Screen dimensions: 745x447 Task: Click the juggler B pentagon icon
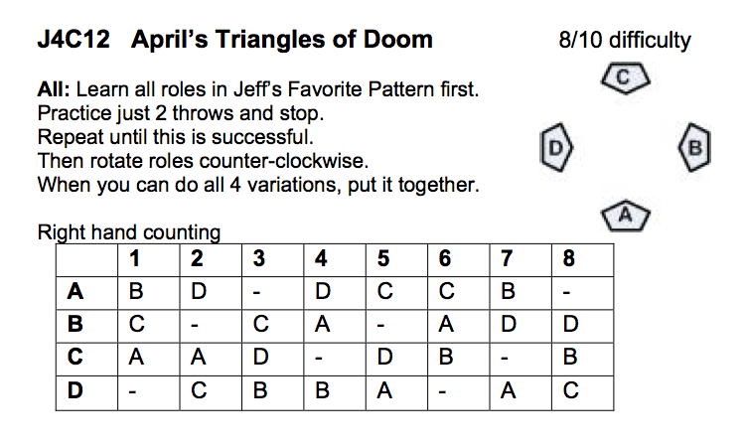point(694,147)
